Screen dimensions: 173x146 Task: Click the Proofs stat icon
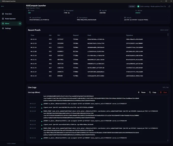tap(29, 10)
